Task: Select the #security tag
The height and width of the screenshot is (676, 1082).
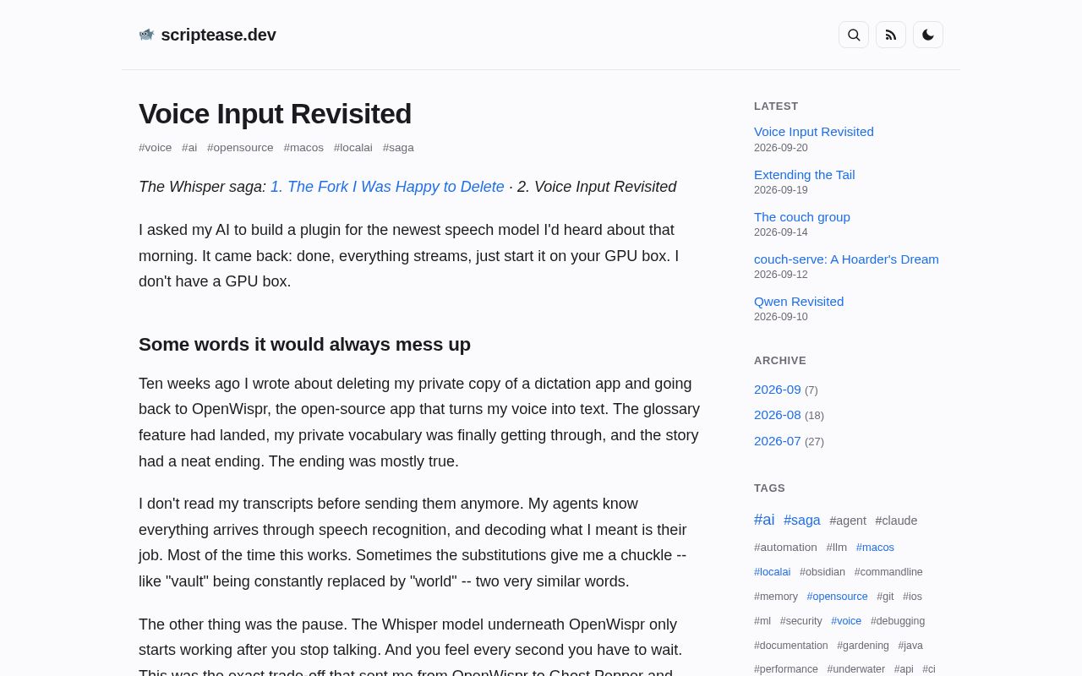Action: point(801,621)
